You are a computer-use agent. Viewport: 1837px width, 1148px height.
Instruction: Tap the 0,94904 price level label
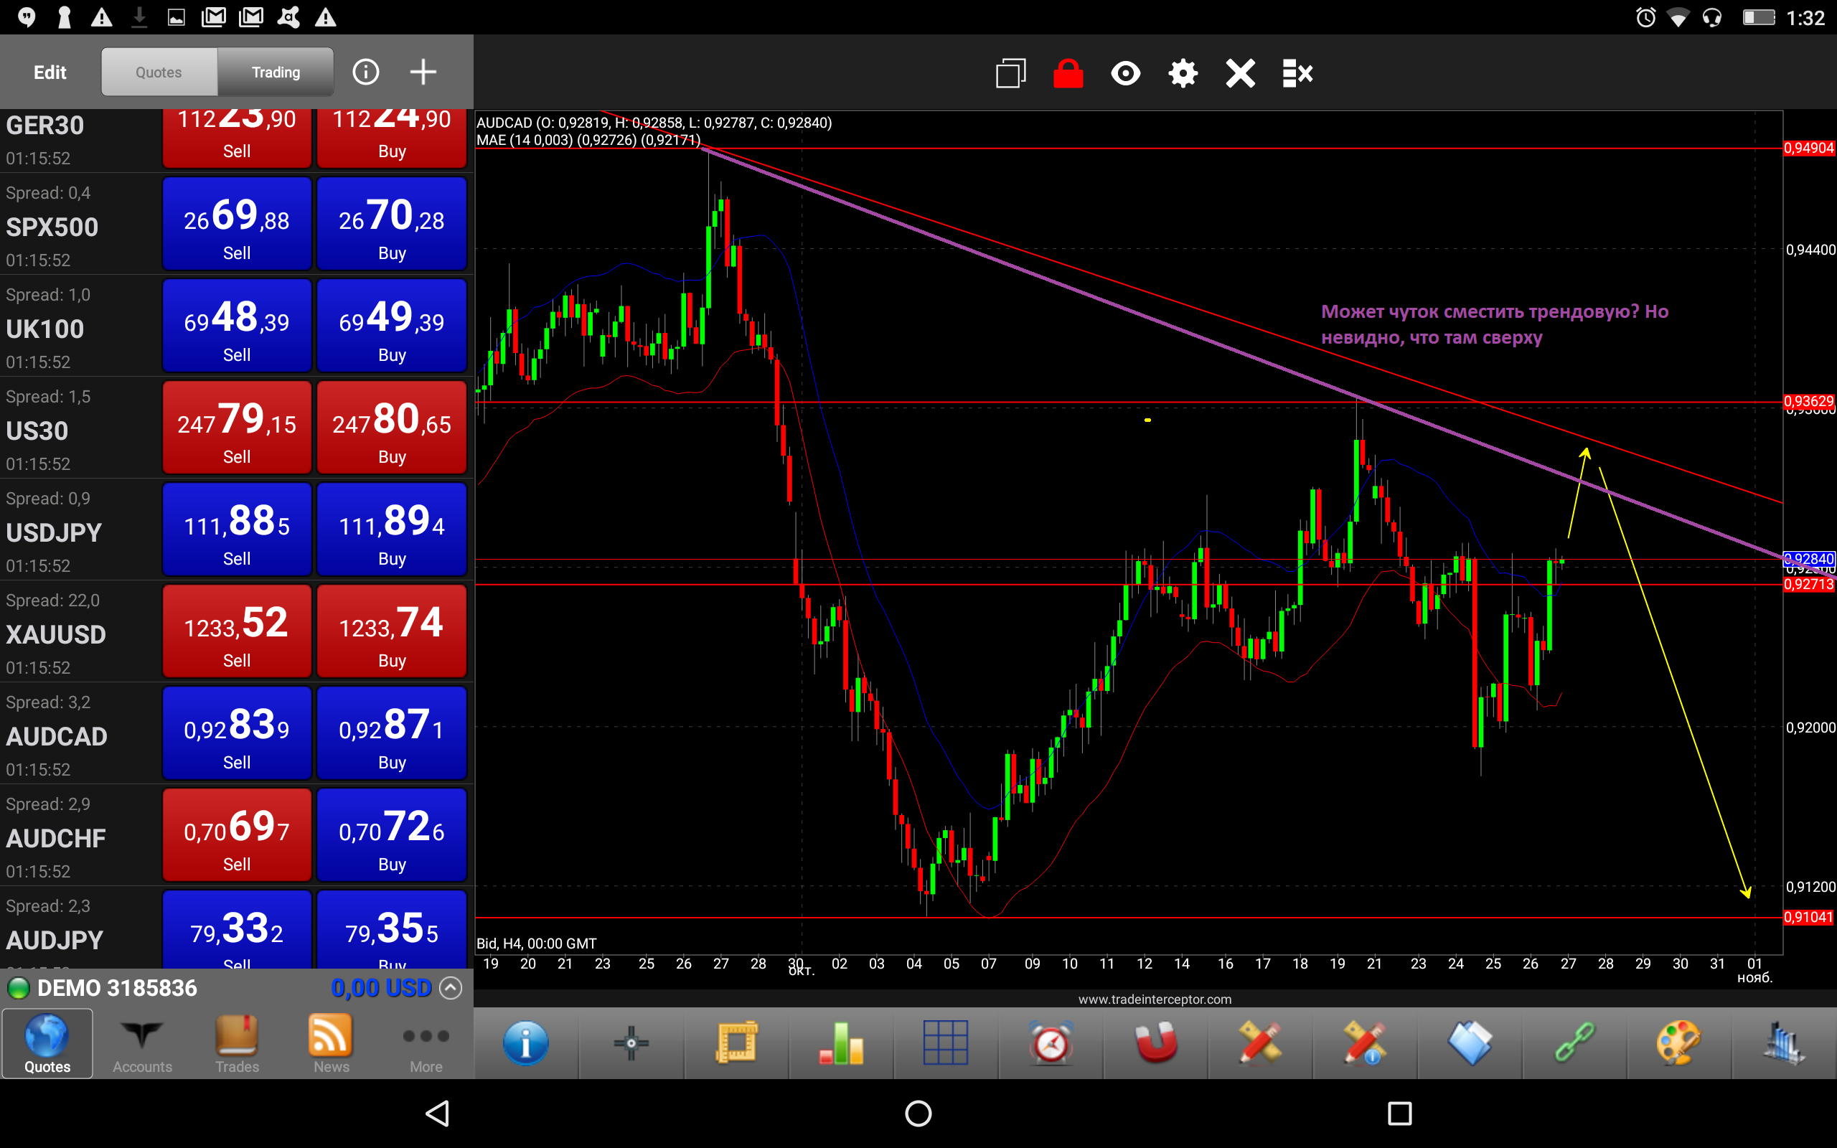(1809, 148)
